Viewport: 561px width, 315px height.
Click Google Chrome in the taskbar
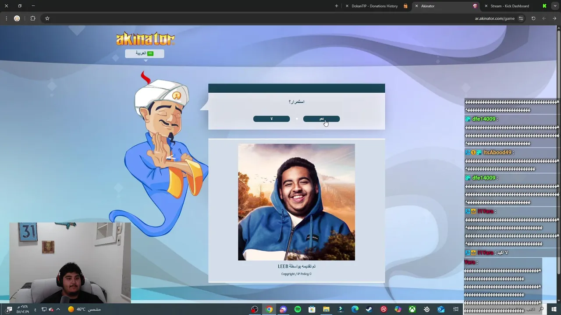click(x=269, y=309)
